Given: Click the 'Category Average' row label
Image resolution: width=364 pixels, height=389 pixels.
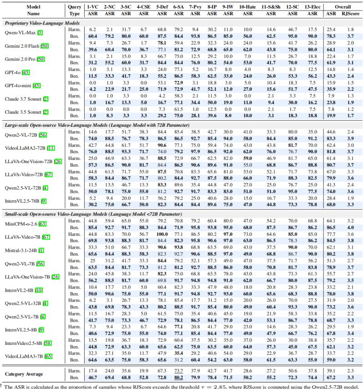Looking at the screenshot, I should (24, 374).
